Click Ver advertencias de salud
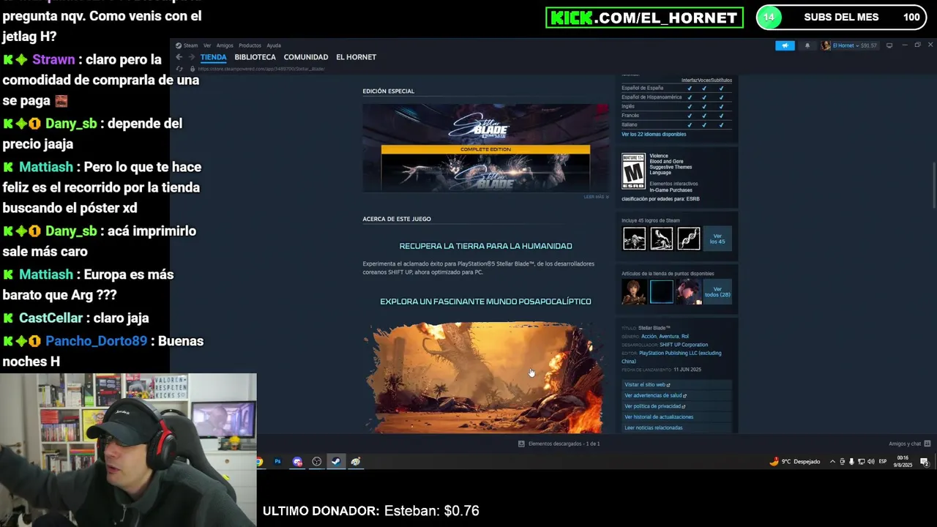This screenshot has height=527, width=937. point(677,395)
